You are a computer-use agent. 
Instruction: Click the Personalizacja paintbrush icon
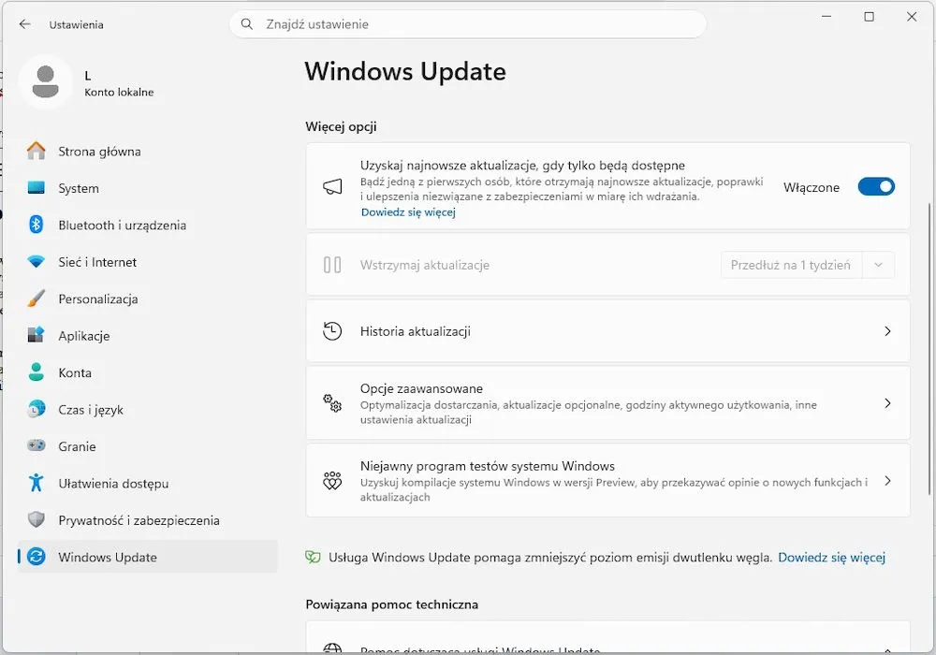[x=36, y=298]
